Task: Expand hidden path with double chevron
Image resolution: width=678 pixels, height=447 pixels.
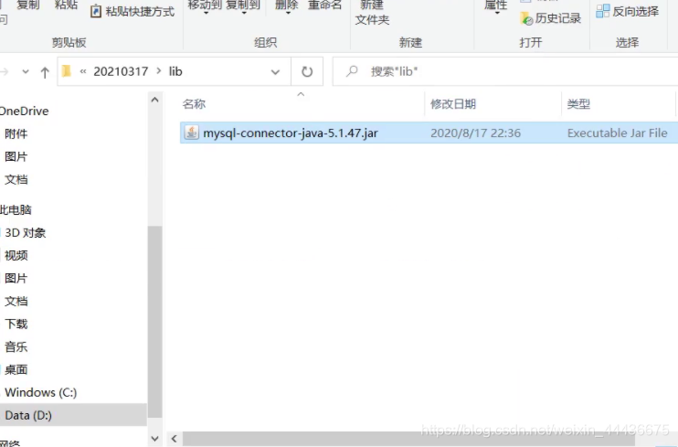Action: tap(83, 71)
